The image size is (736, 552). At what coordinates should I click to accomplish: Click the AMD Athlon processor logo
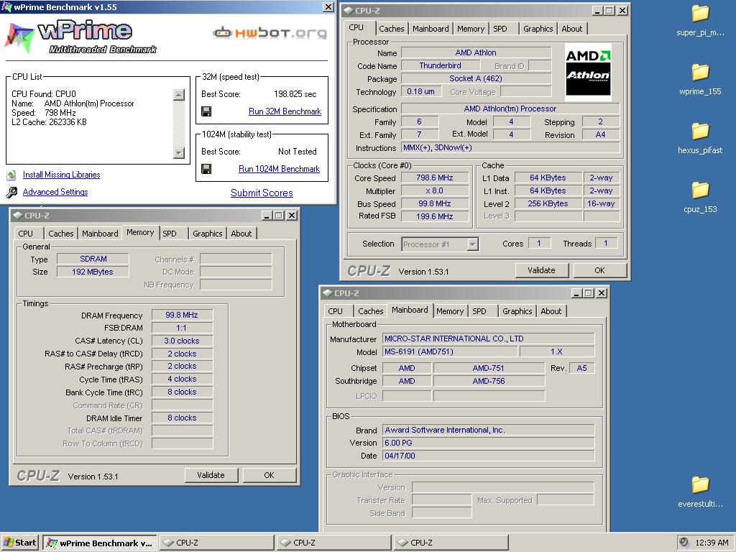pyautogui.click(x=588, y=73)
